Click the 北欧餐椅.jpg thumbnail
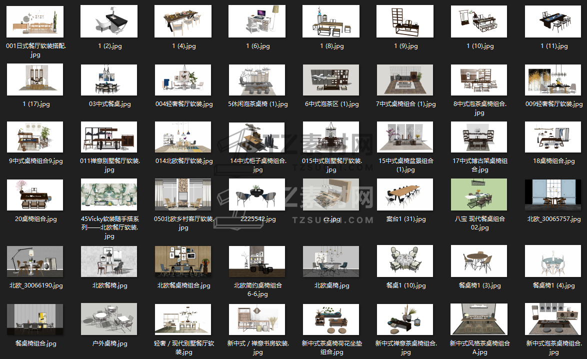 coord(109,261)
